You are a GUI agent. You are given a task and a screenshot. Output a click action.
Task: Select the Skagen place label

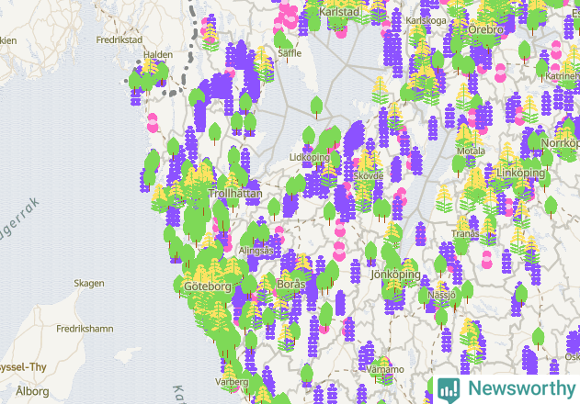pos(89,284)
